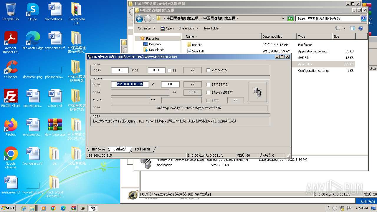Click the AAAArqaxva61p72ur6 encoded string field
This screenshot has width=377, height=212.
[189, 108]
